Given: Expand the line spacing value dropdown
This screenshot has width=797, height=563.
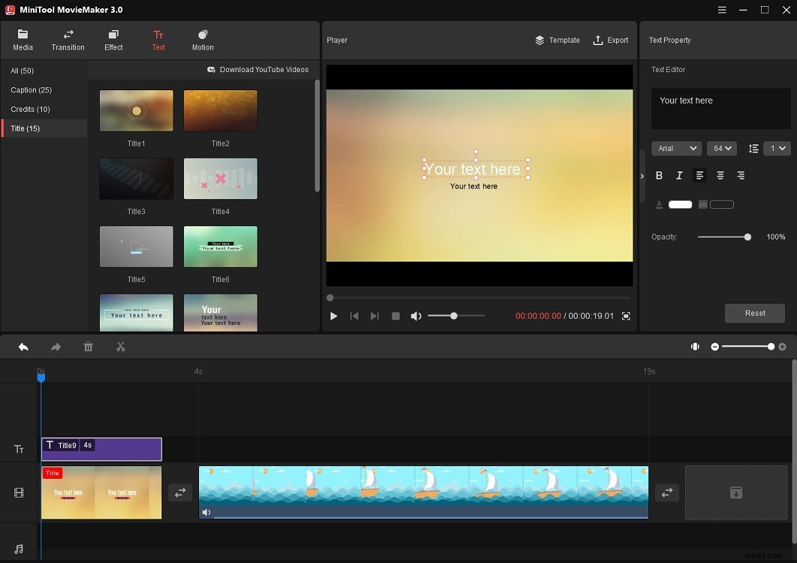Looking at the screenshot, I should pos(777,148).
